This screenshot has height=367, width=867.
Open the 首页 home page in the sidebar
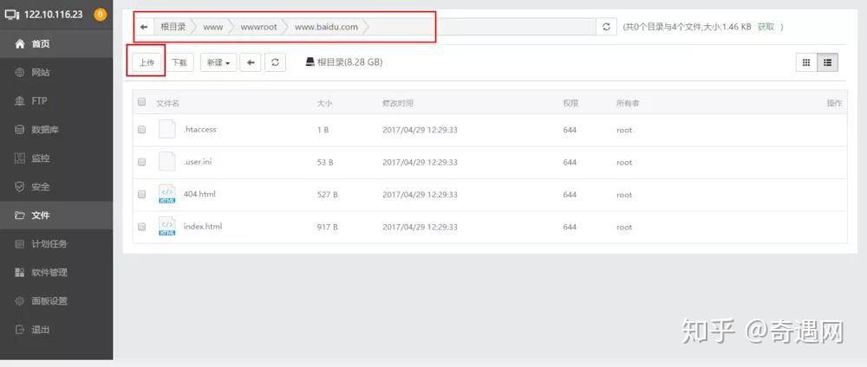(x=56, y=43)
